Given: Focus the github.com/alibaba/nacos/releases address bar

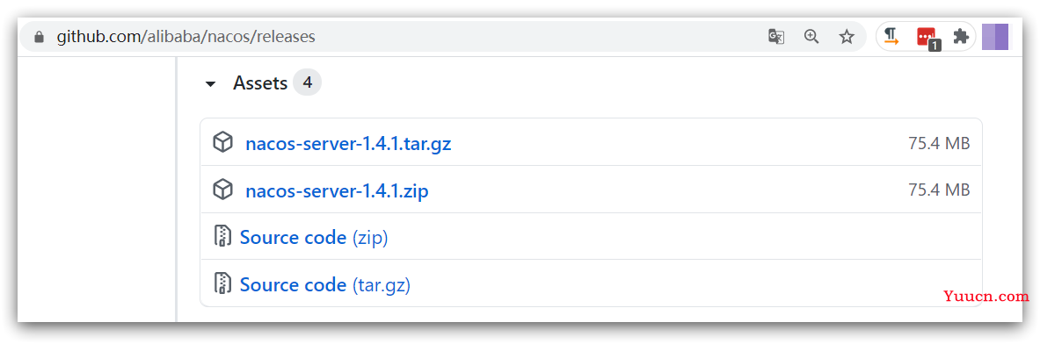Looking at the screenshot, I should [x=398, y=36].
